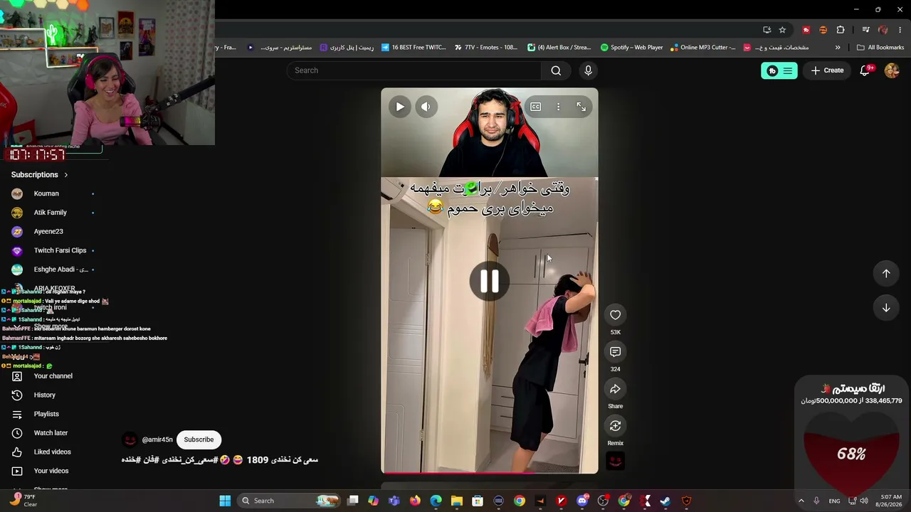Open Steam from the taskbar
Viewport: 911px width, 512px height.
point(665,501)
